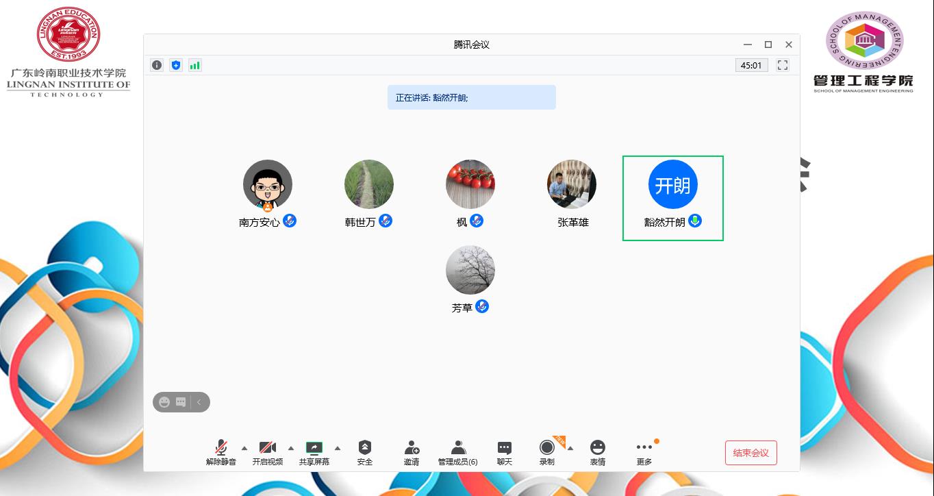Open 管理成员(6) members panel
The image size is (934, 496).
(458, 452)
